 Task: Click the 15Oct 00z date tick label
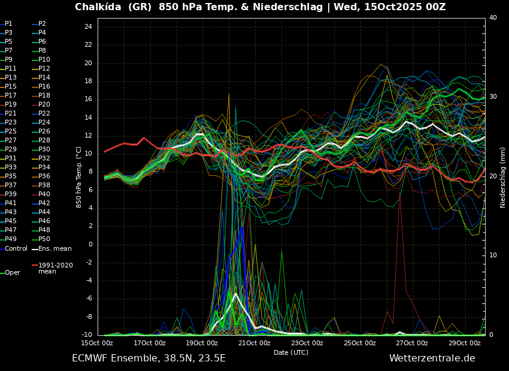click(x=97, y=343)
